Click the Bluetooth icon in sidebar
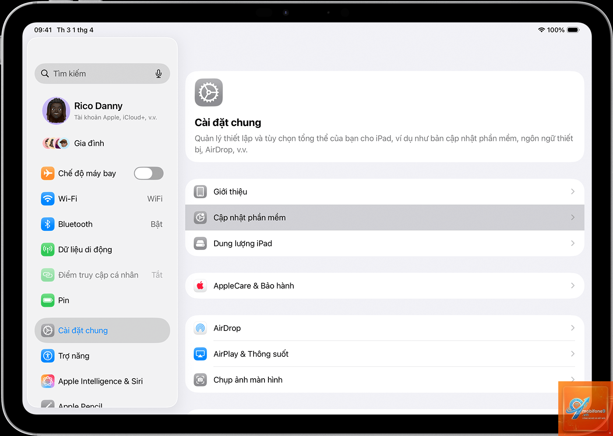This screenshot has width=613, height=436. coord(48,224)
